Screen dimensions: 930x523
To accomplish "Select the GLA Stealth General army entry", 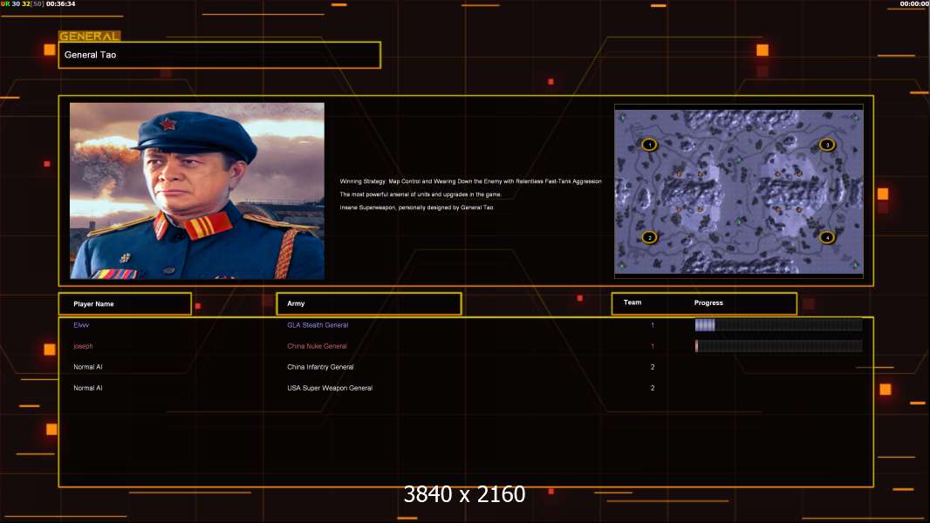I will 318,325.
